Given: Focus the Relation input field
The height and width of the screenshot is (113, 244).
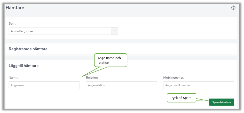Looking at the screenshot, I should [x=121, y=85].
